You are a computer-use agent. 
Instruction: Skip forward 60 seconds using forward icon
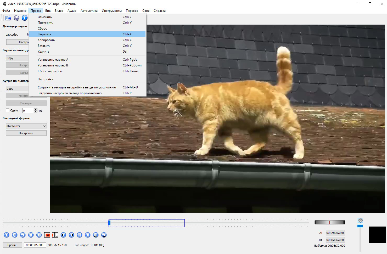point(104,235)
